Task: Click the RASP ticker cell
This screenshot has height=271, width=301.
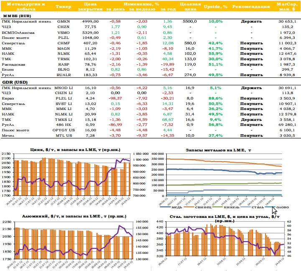Action: pyautogui.click(x=64, y=64)
